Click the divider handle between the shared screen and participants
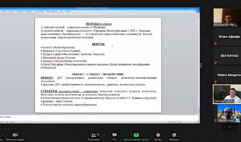241x142 pixels. 201,65
